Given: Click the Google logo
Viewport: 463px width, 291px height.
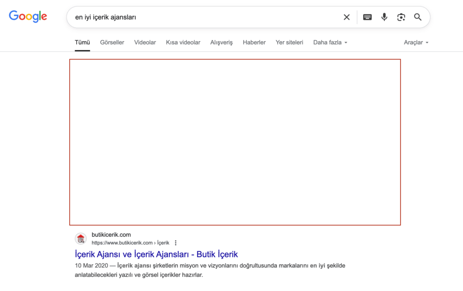Looking at the screenshot, I should tap(28, 16).
